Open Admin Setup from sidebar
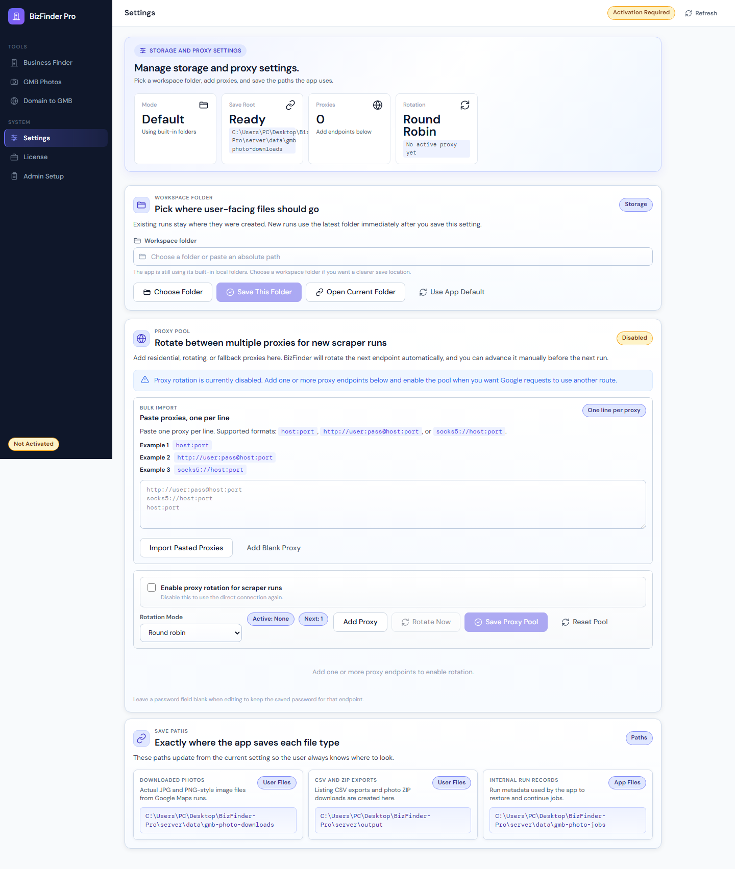 [x=43, y=176]
